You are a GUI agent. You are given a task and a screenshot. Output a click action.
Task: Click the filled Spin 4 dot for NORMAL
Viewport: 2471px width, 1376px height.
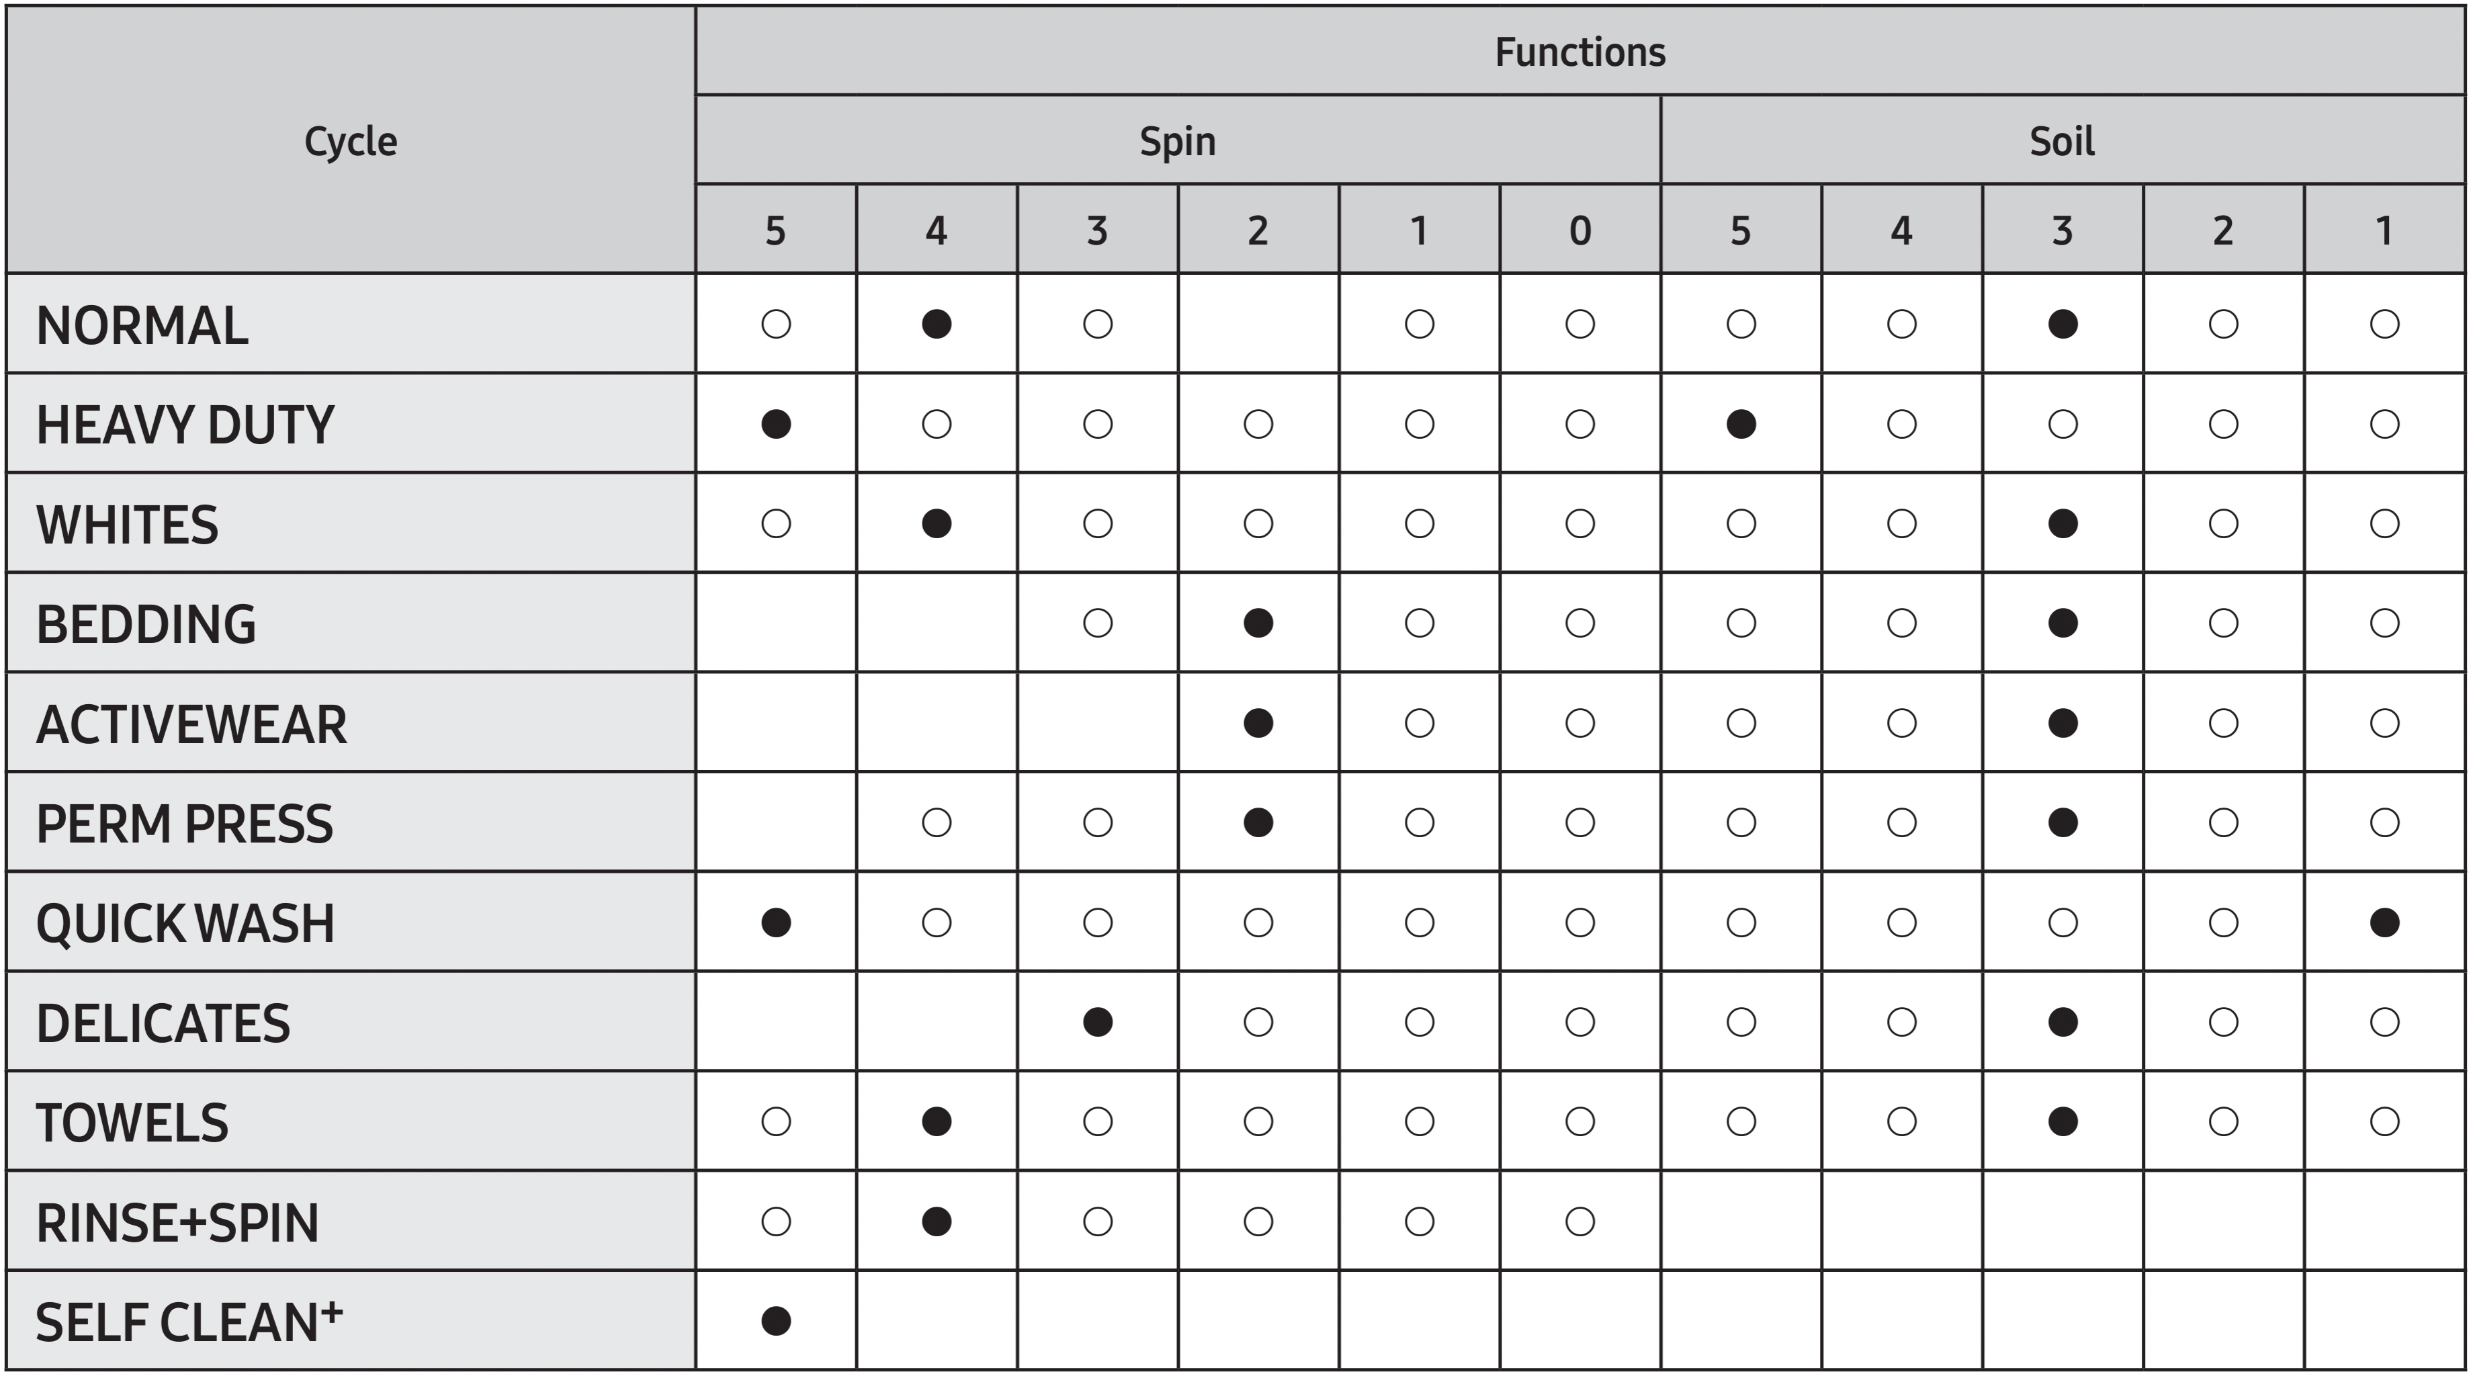coord(937,325)
